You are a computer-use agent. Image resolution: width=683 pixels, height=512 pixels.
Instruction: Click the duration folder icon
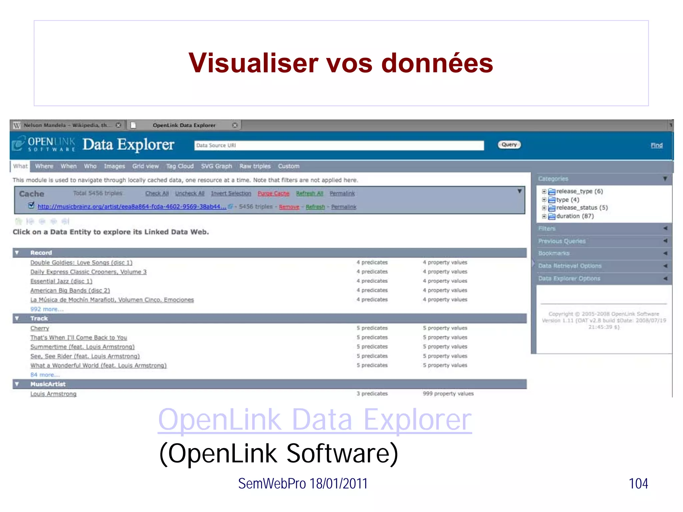(x=552, y=216)
